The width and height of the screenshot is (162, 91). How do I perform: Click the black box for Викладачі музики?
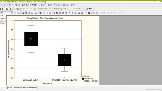[31, 39]
